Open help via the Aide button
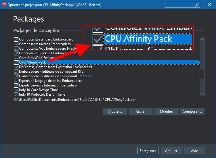 coord(194,151)
